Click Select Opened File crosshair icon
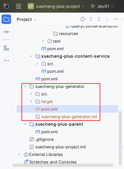Viewport: 124px width, 169px height. (x=83, y=19)
